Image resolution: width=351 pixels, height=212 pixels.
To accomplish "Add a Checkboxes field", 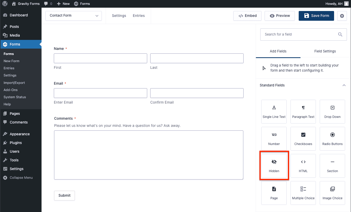I will coord(303,139).
